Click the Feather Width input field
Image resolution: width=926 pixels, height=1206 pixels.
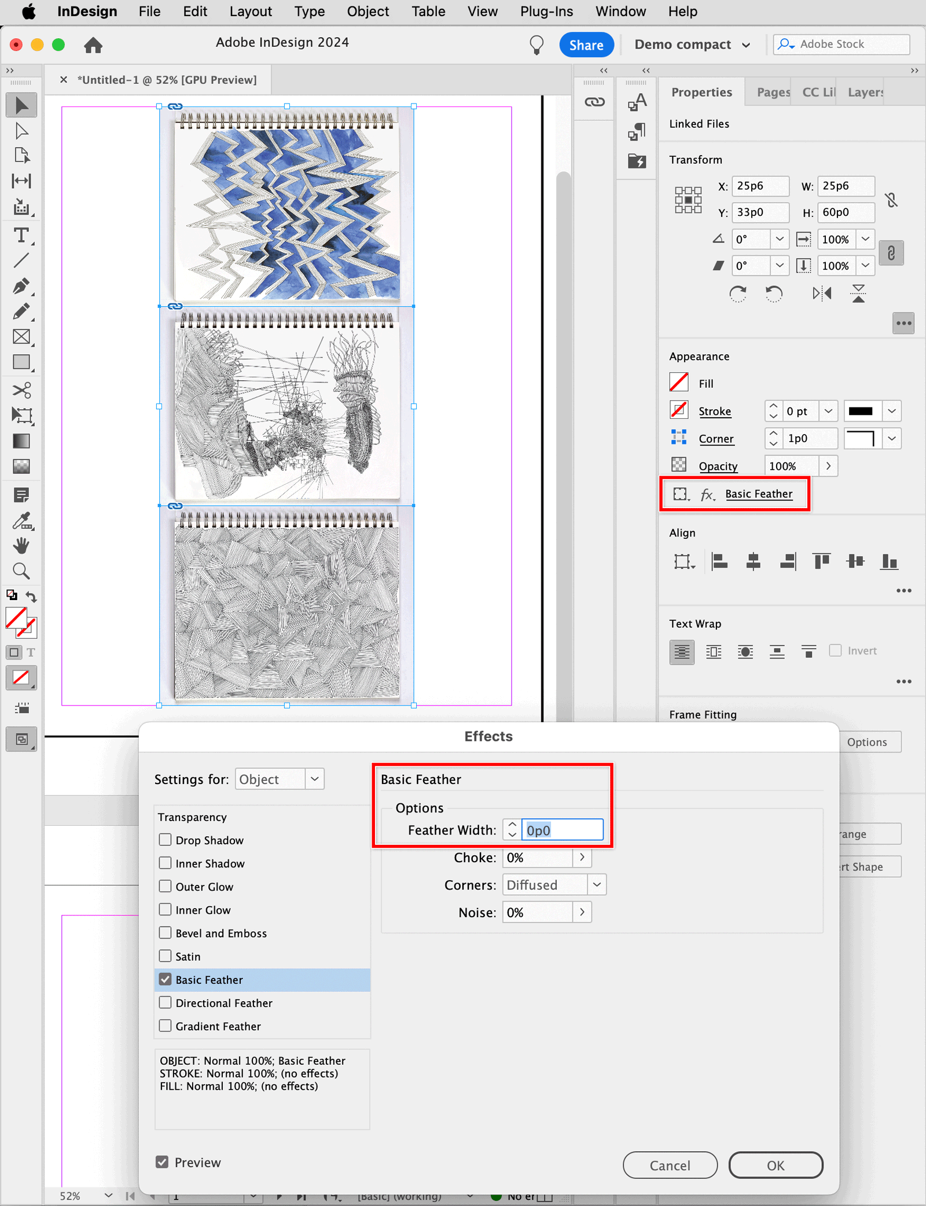(x=562, y=830)
